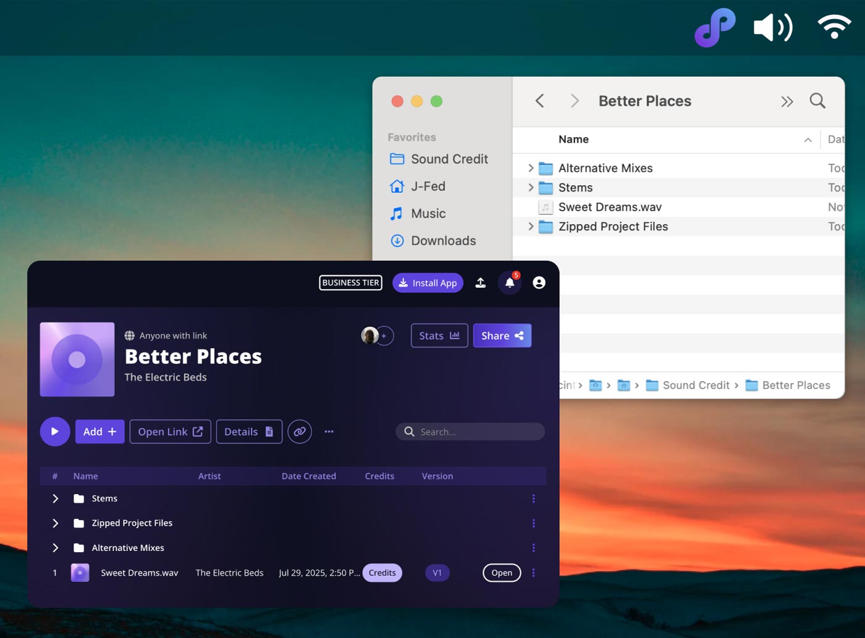Click the Add plus button

(x=100, y=432)
